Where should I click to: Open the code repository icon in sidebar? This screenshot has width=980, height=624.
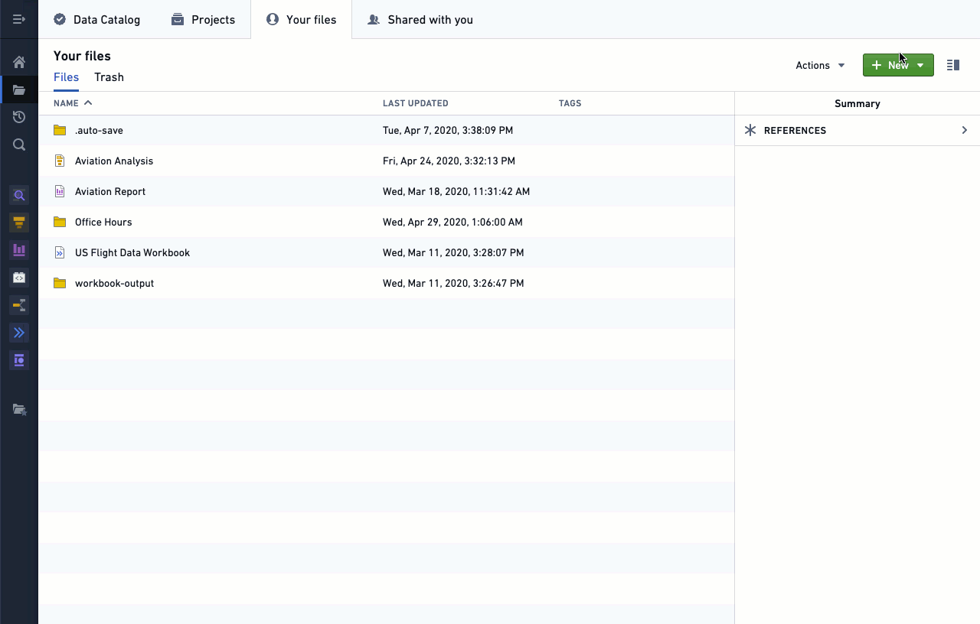coord(19,278)
